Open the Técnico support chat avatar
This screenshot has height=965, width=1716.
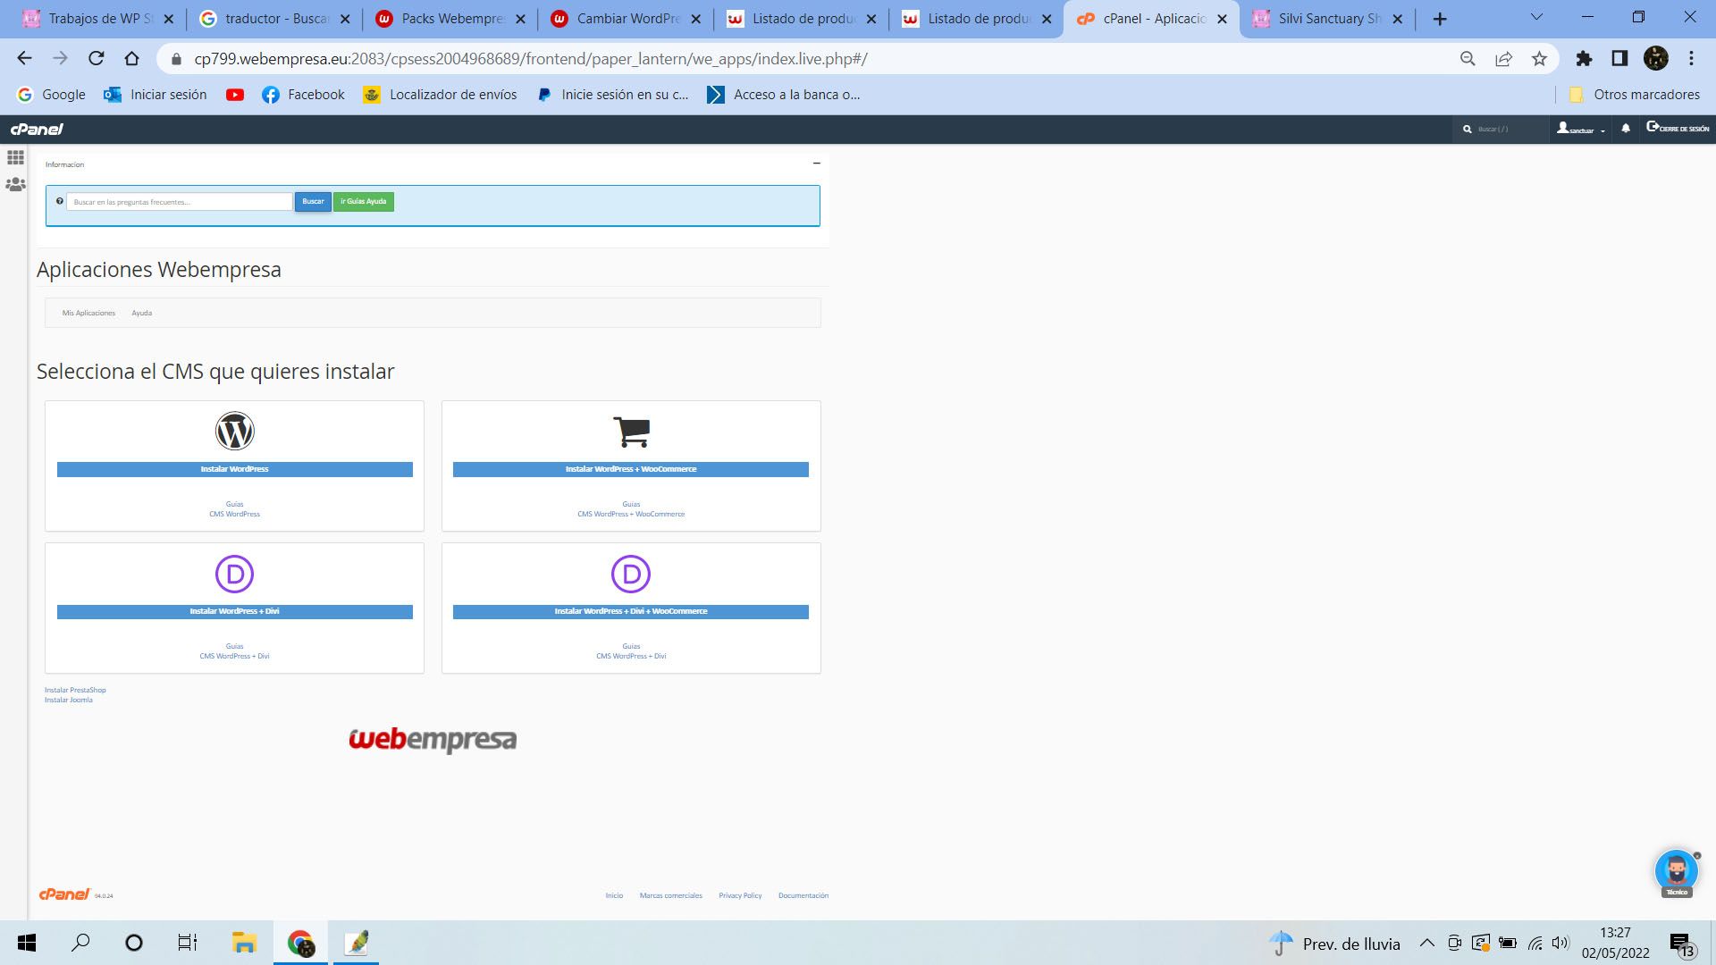click(x=1677, y=871)
